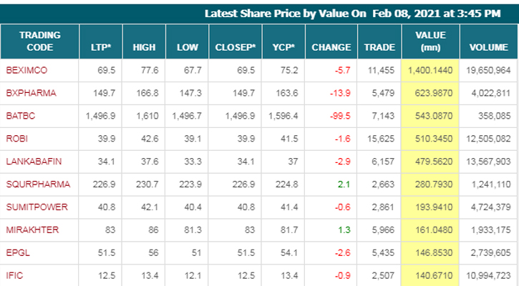Select the ROBI trading code link

16,138
